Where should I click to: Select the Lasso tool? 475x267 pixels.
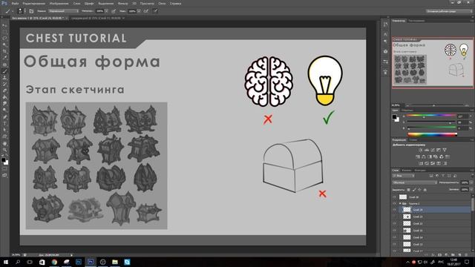point(4,39)
